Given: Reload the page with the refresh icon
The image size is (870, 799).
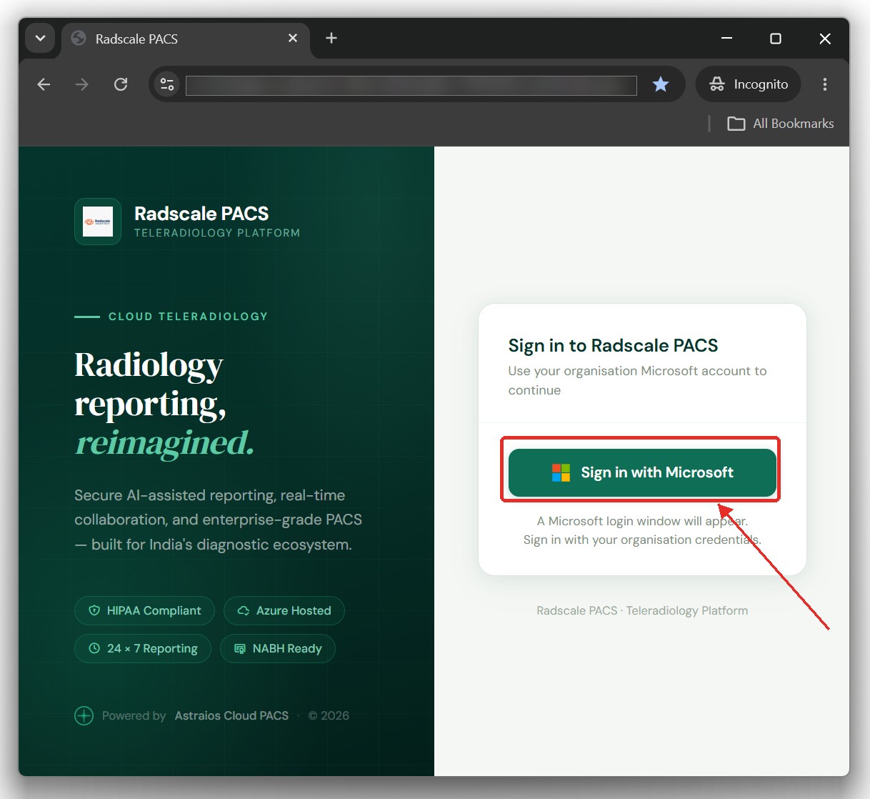Looking at the screenshot, I should click(121, 84).
